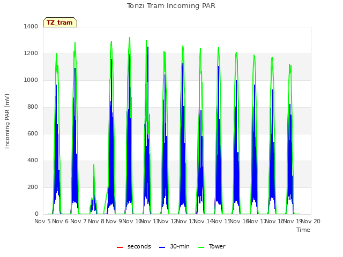
Task: Click the Nov 14 x-axis label
Action: click(203, 221)
